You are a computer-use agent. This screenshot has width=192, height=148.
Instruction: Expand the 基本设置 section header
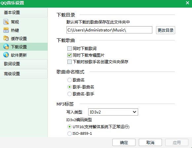point(24,13)
